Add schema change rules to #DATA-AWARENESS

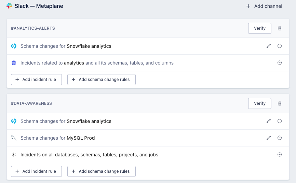pos(101,171)
